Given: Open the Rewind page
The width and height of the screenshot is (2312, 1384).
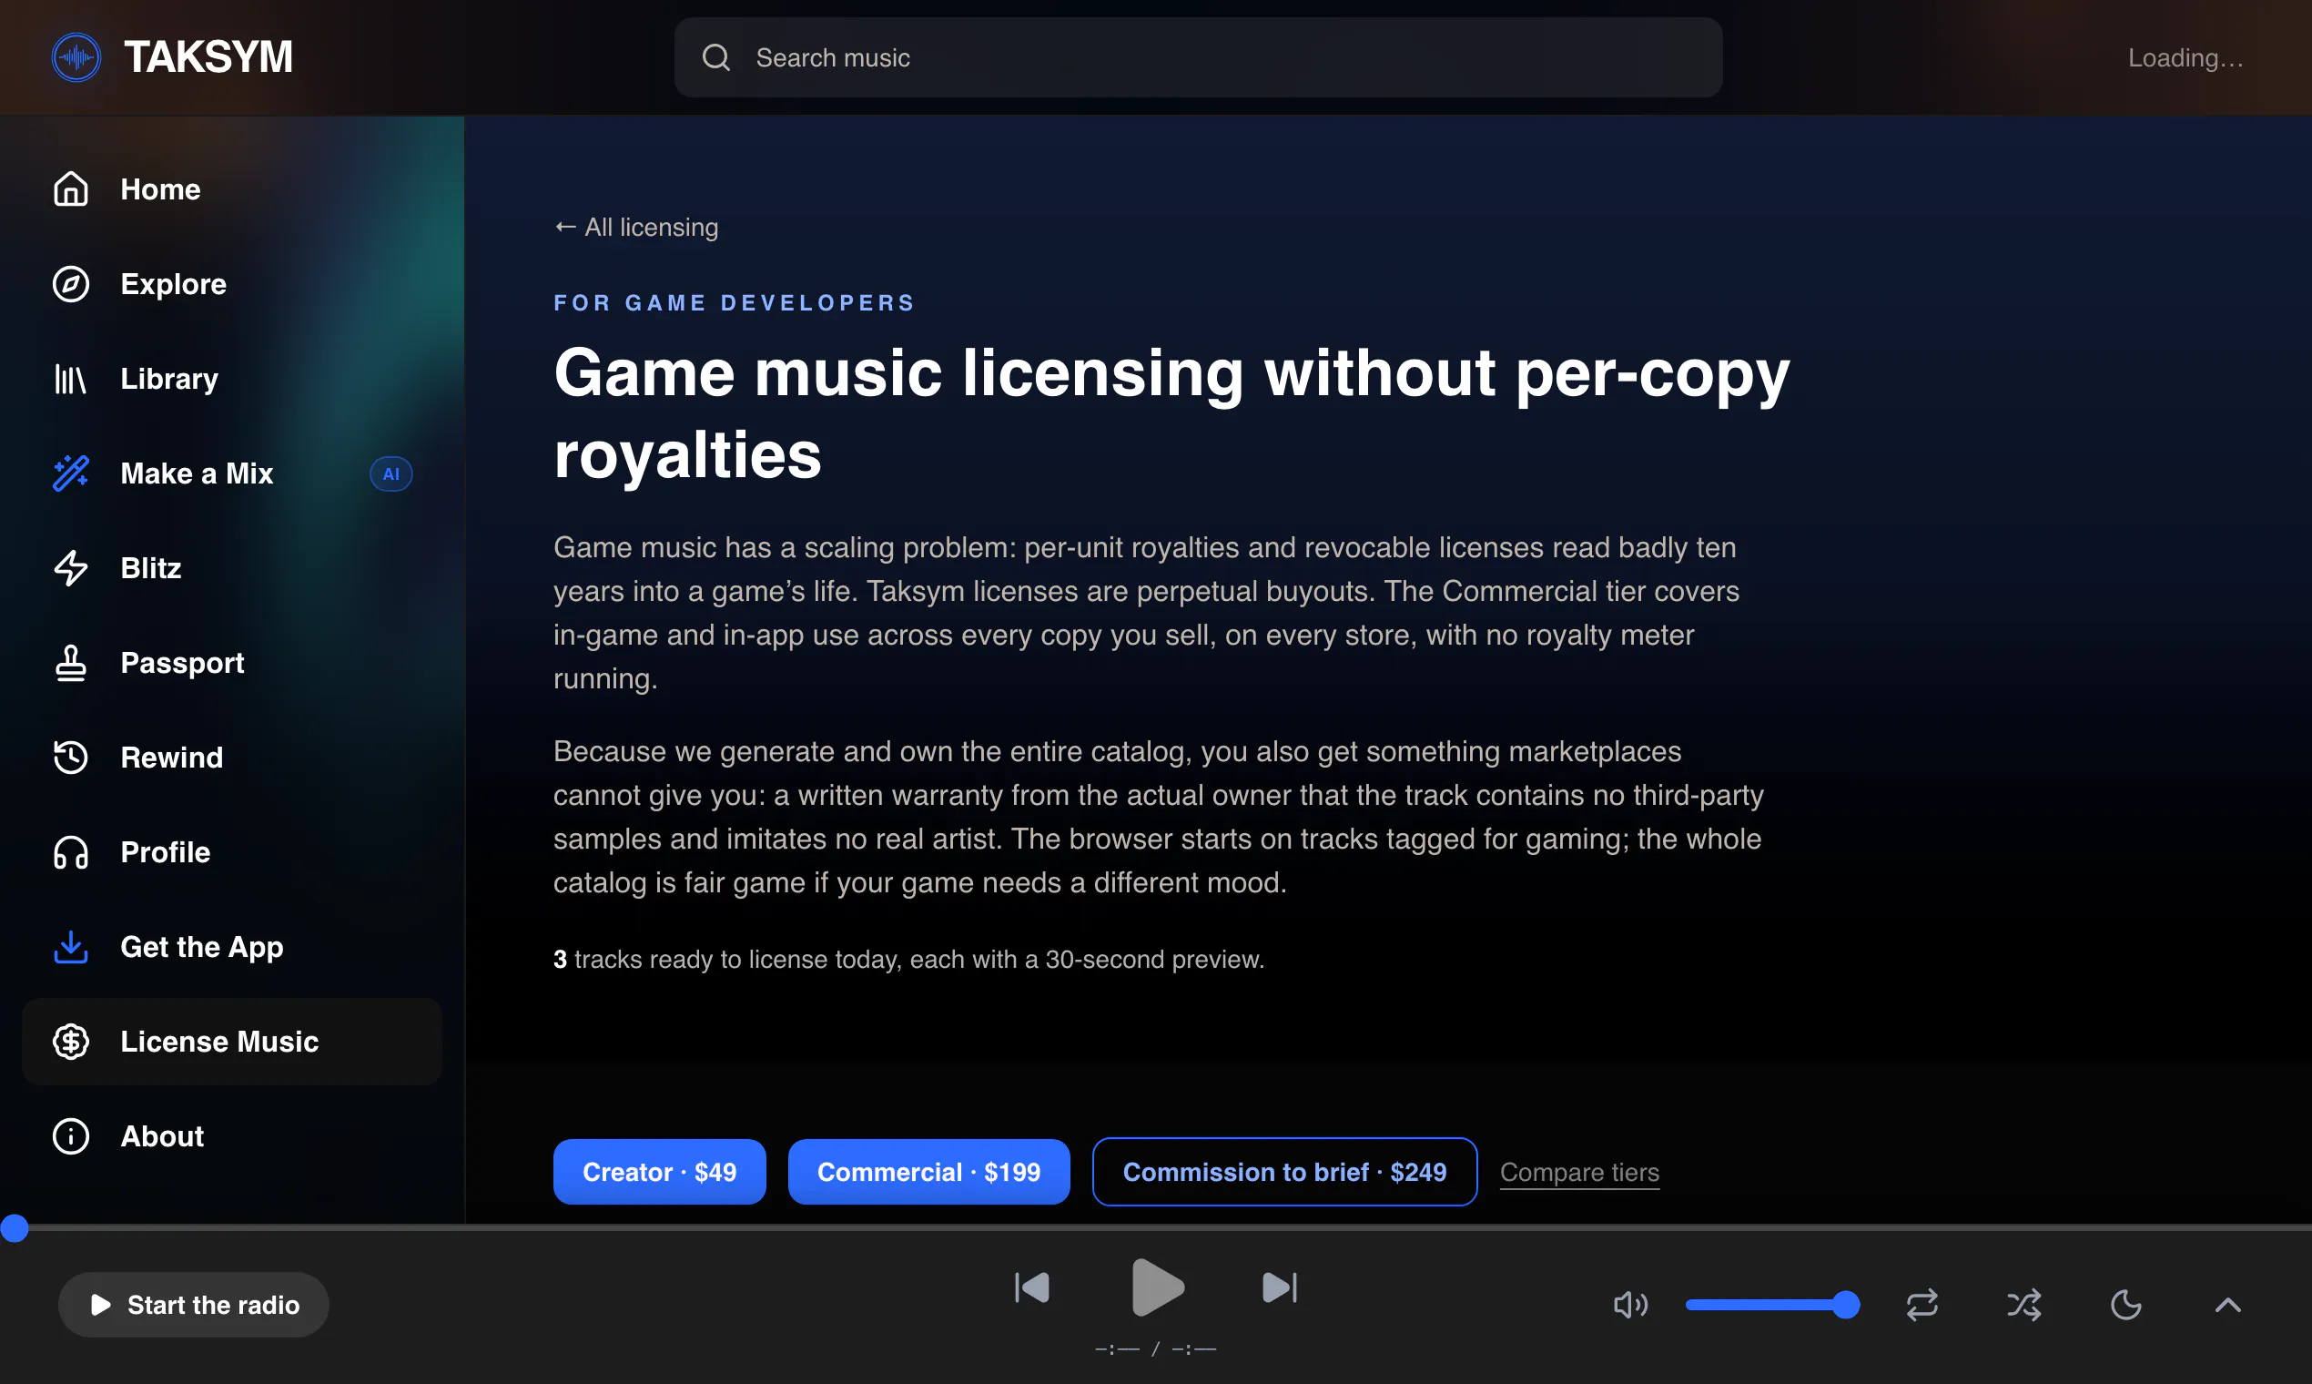Looking at the screenshot, I should [x=231, y=758].
